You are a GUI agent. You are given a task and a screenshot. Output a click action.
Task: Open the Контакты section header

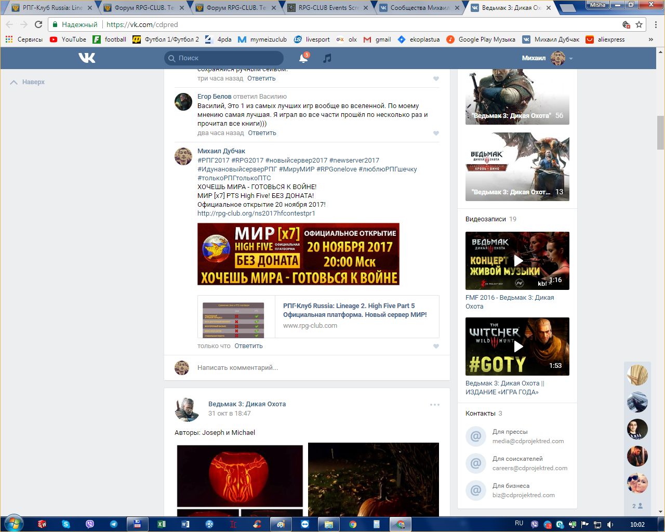click(x=484, y=414)
